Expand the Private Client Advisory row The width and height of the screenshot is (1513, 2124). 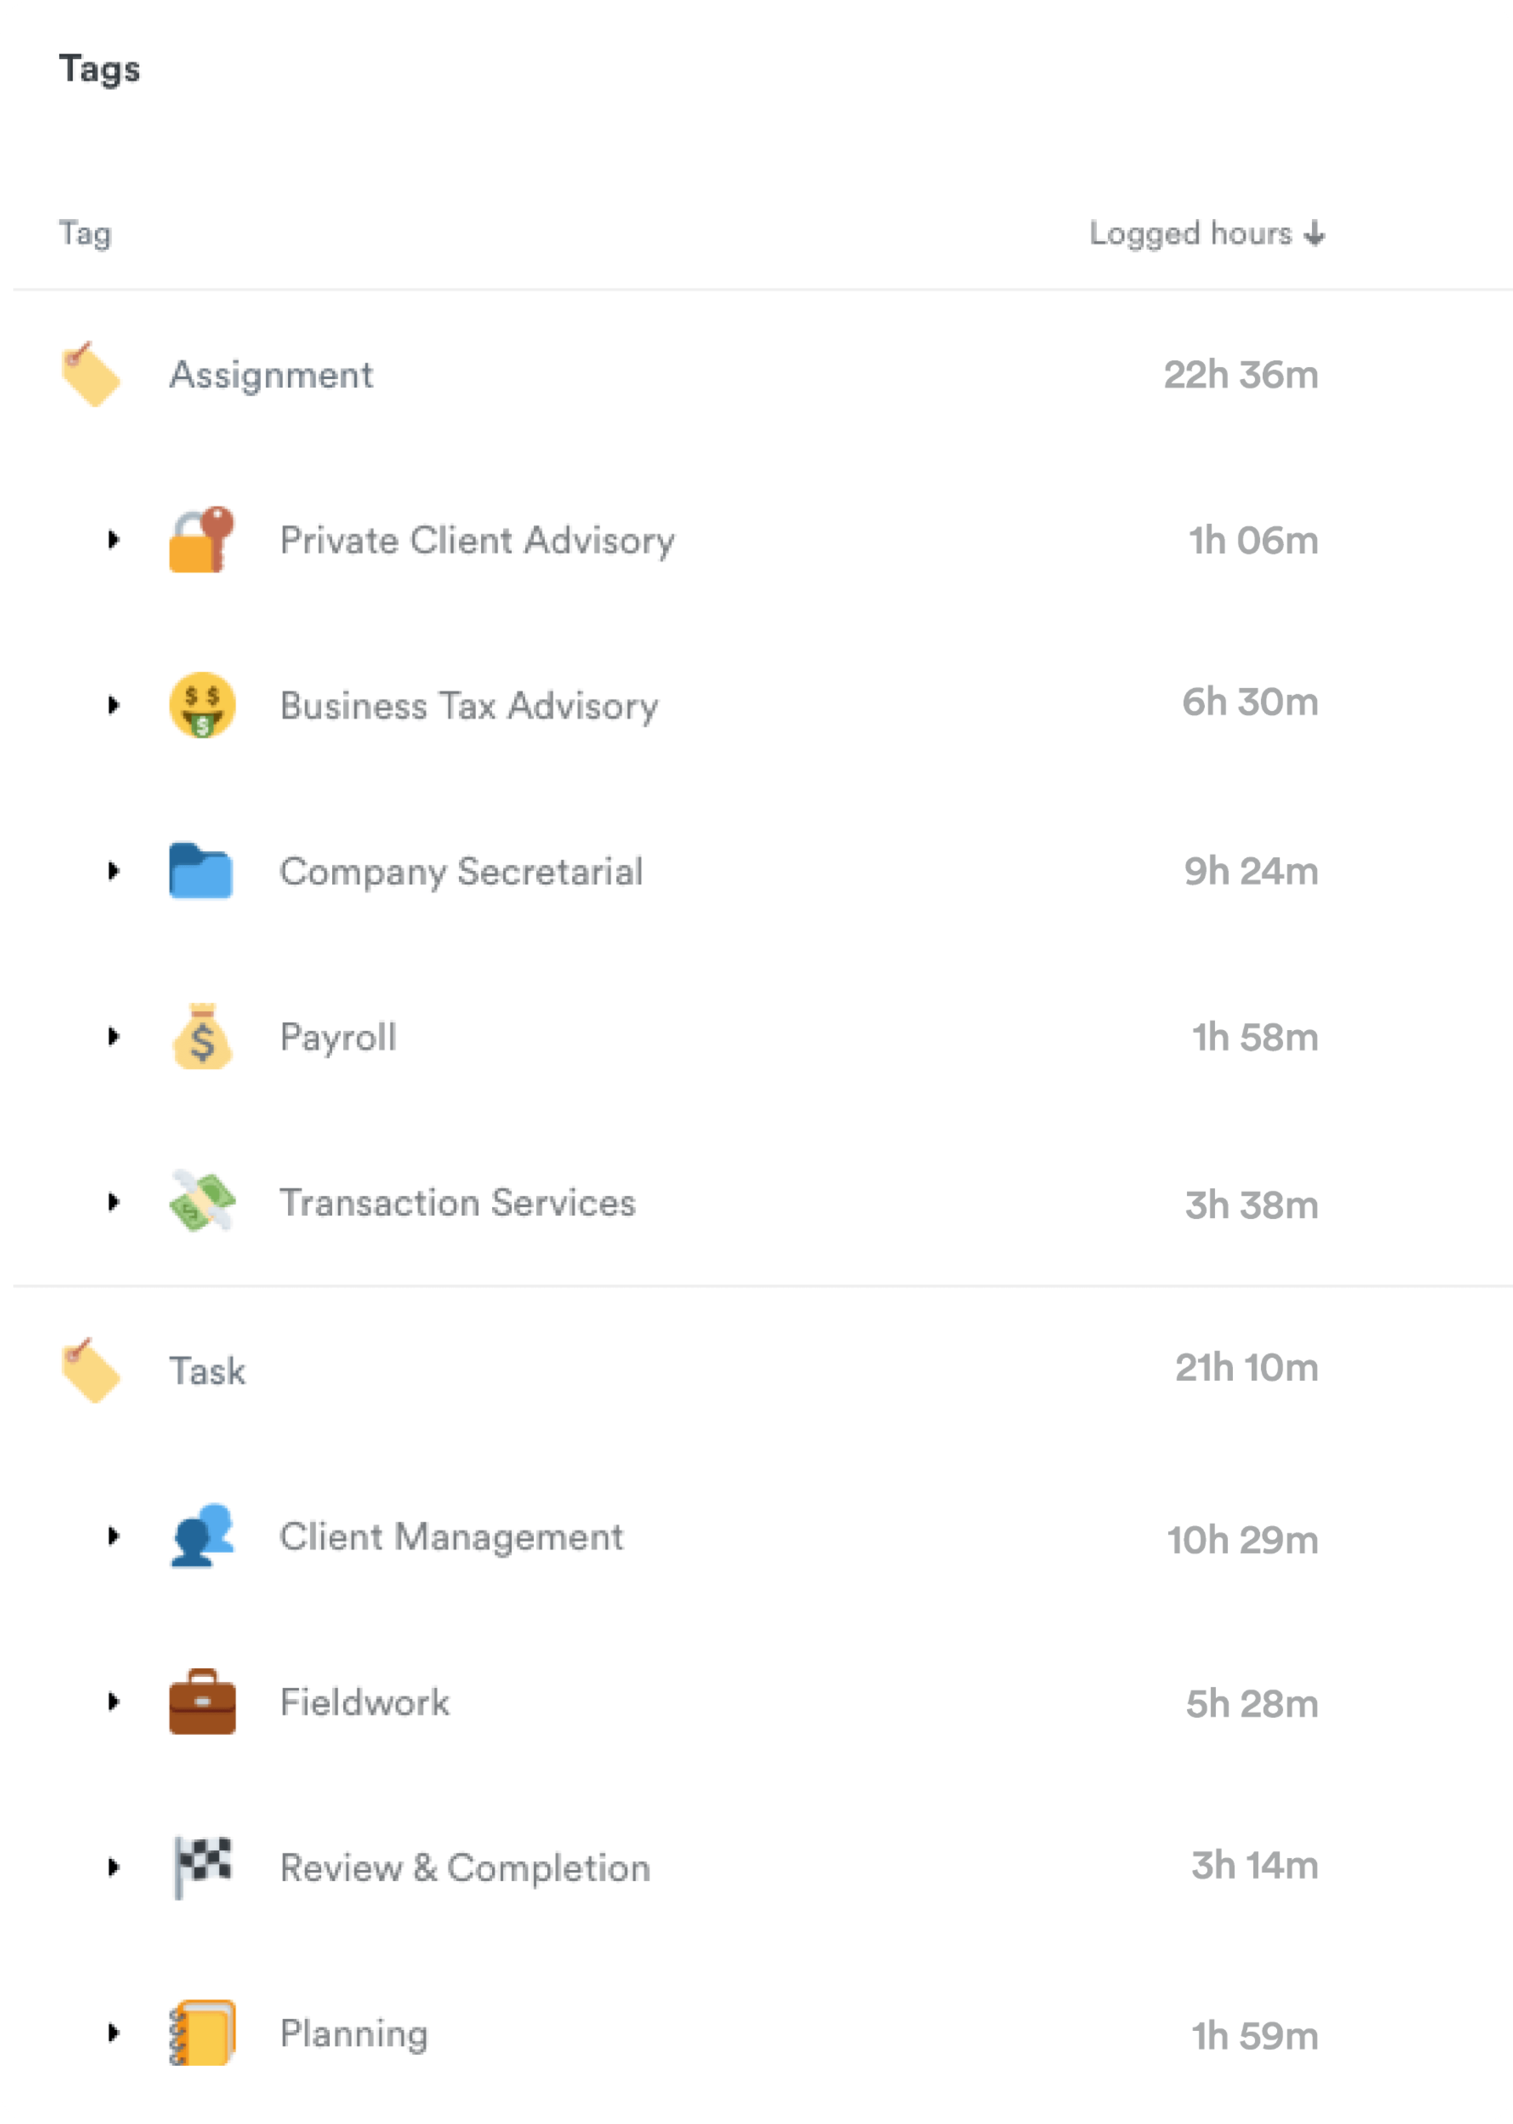[114, 540]
